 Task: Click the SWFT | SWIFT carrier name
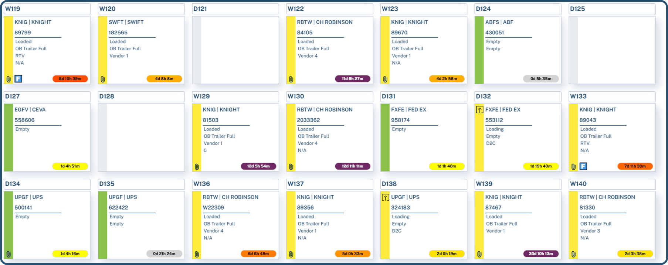[126, 22]
